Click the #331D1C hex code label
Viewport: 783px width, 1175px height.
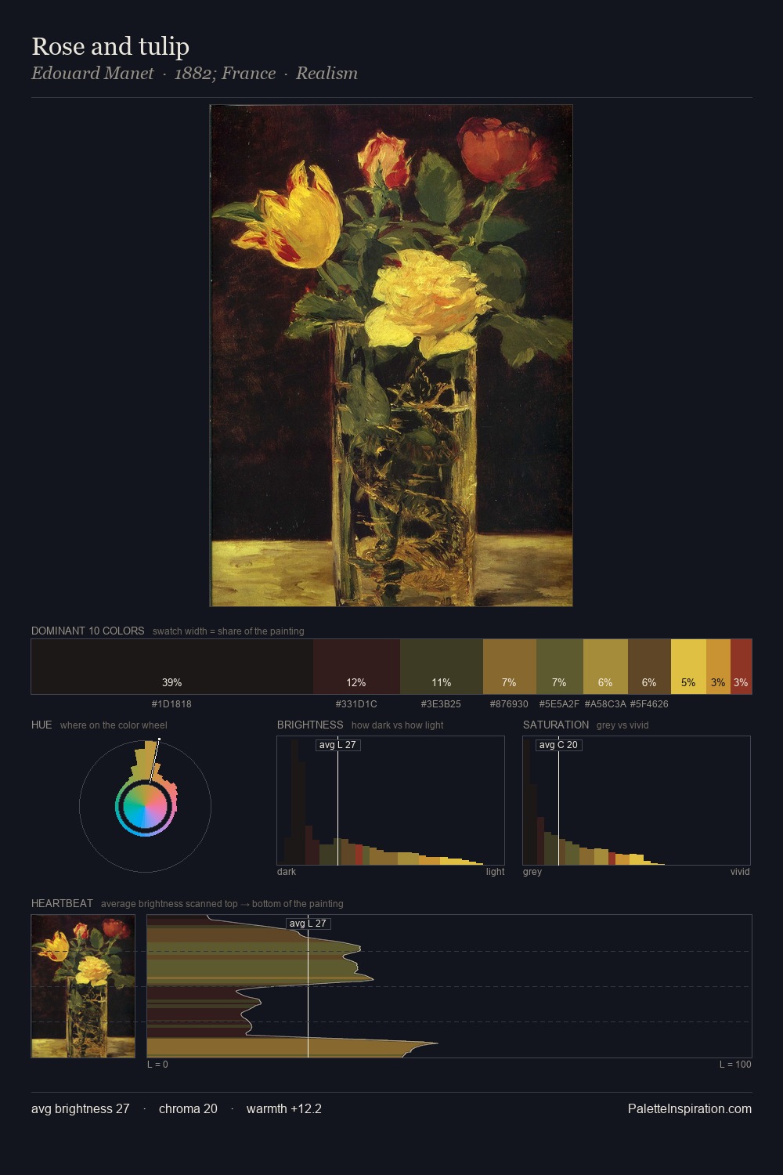tap(356, 704)
